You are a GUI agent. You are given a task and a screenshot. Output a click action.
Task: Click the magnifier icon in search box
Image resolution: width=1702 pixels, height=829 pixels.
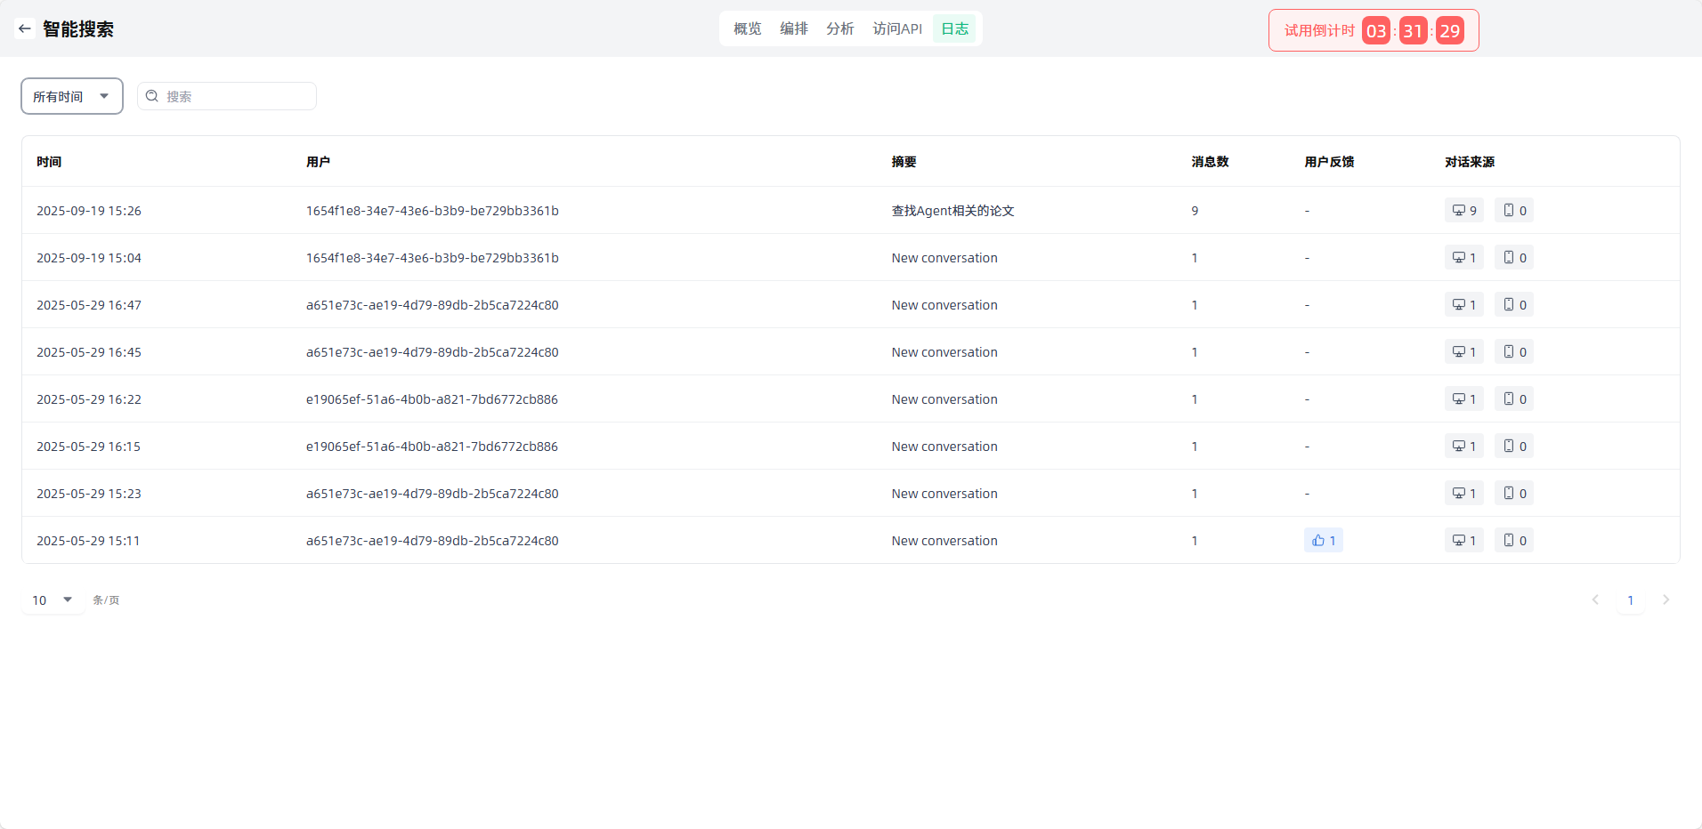152,96
